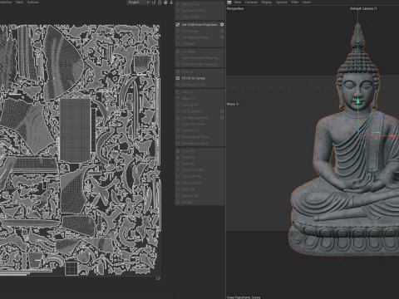This screenshot has width=399, height=299.
Task: Open the viewport Options menu
Action: click(282, 2)
